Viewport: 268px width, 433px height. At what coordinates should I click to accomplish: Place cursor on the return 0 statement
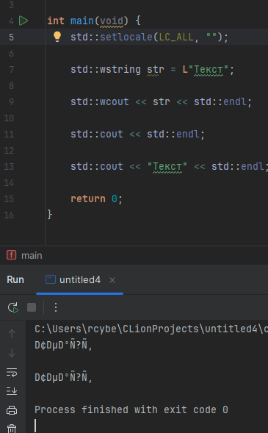96,198
